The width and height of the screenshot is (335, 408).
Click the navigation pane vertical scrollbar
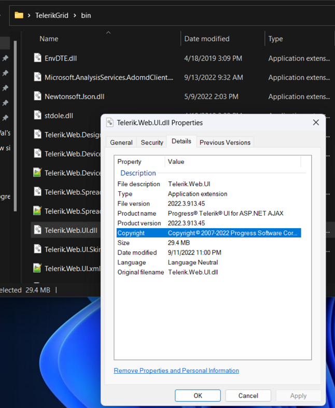(x=15, y=126)
